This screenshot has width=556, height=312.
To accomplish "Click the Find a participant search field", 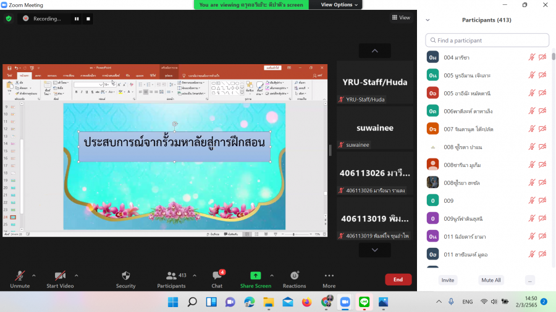I will [x=487, y=41].
